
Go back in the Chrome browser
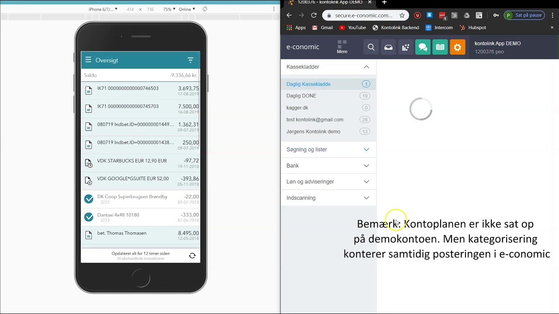[289, 15]
